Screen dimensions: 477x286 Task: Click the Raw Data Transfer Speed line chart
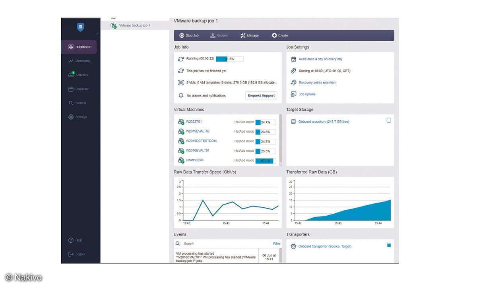(x=227, y=202)
